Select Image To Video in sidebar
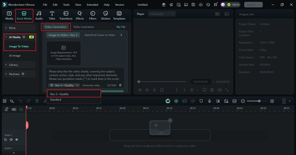 coord(19,46)
